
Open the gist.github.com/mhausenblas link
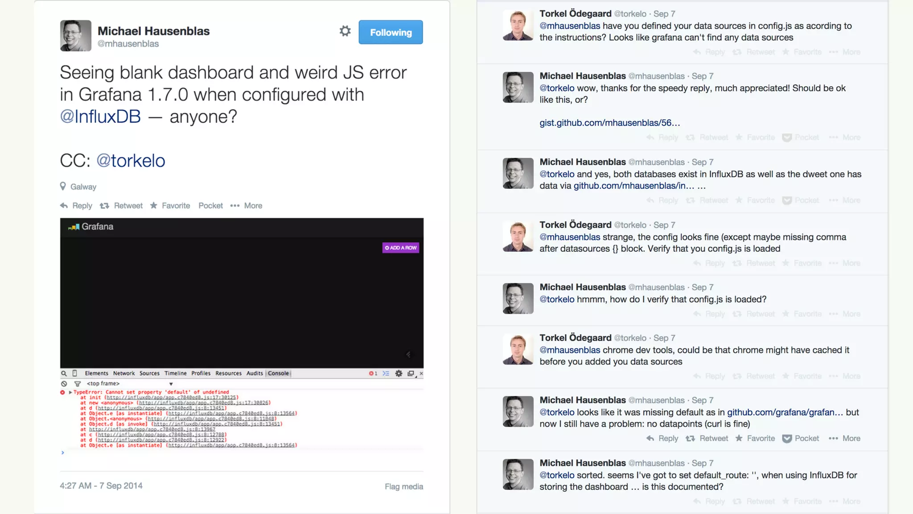pyautogui.click(x=610, y=123)
